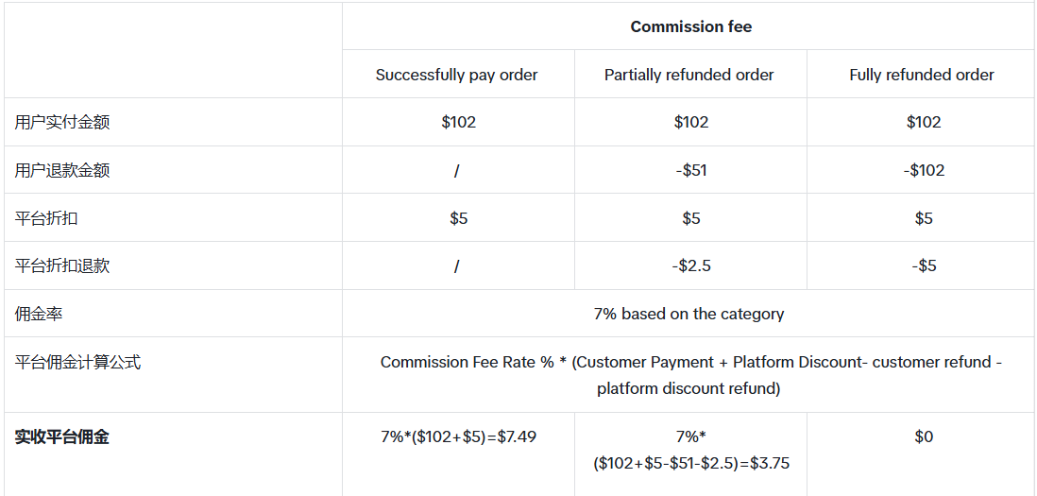This screenshot has width=1037, height=496.
Task: Click the 用户退款金额 row label
Action: coord(62,171)
